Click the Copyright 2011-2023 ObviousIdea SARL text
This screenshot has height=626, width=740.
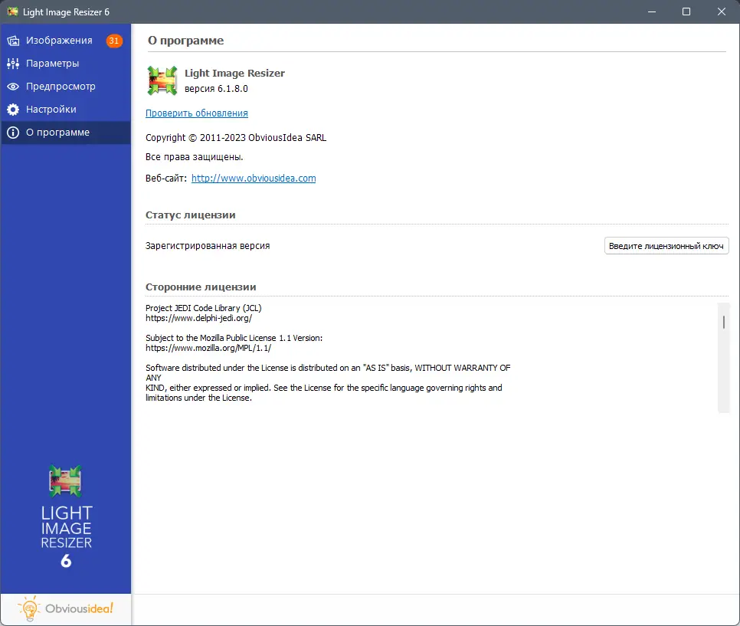pos(236,138)
